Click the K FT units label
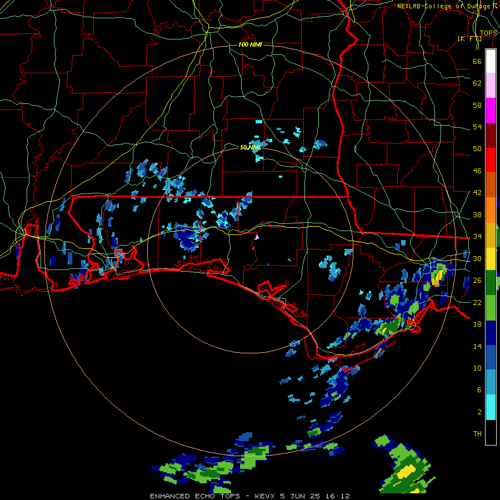This screenshot has width=500, height=500. 469,38
